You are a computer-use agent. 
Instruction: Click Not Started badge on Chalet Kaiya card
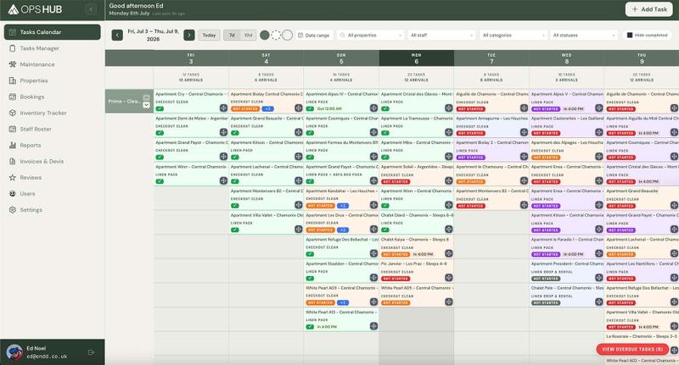(396, 254)
